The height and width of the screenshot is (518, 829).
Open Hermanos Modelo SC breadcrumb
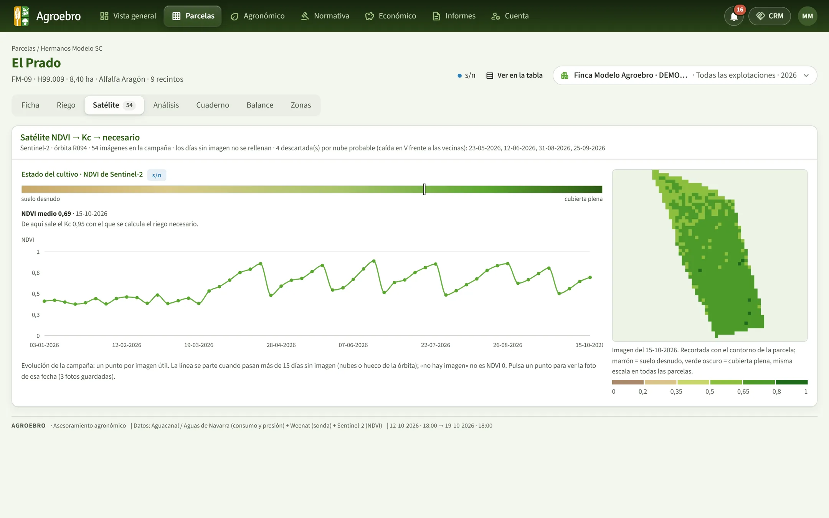tap(71, 48)
